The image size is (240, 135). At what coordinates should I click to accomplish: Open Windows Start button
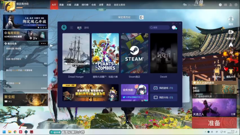pyautogui.click(x=4, y=132)
